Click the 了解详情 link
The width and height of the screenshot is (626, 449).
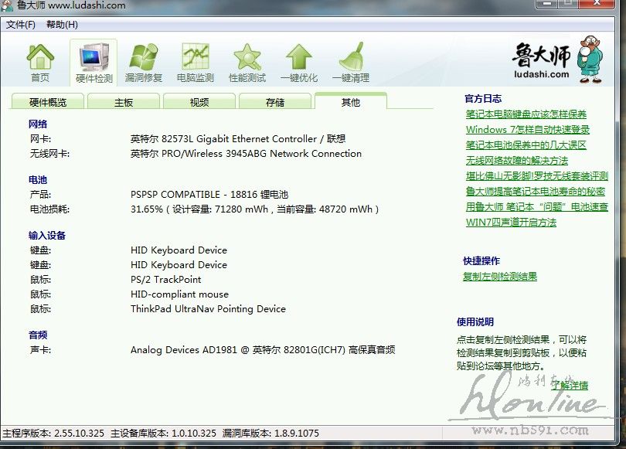tap(570, 385)
